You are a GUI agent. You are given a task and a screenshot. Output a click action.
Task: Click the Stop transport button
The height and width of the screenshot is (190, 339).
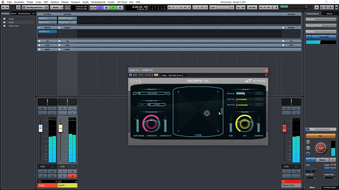coord(106,8)
